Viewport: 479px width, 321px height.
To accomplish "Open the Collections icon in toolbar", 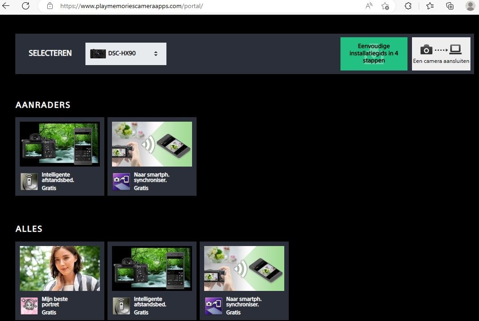I will [x=450, y=6].
